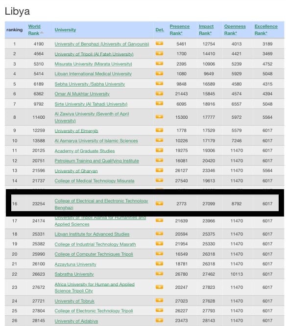Viewport: 286px width, 326px height.
Task: Sort by Presence Rank column header
Action: (180, 30)
